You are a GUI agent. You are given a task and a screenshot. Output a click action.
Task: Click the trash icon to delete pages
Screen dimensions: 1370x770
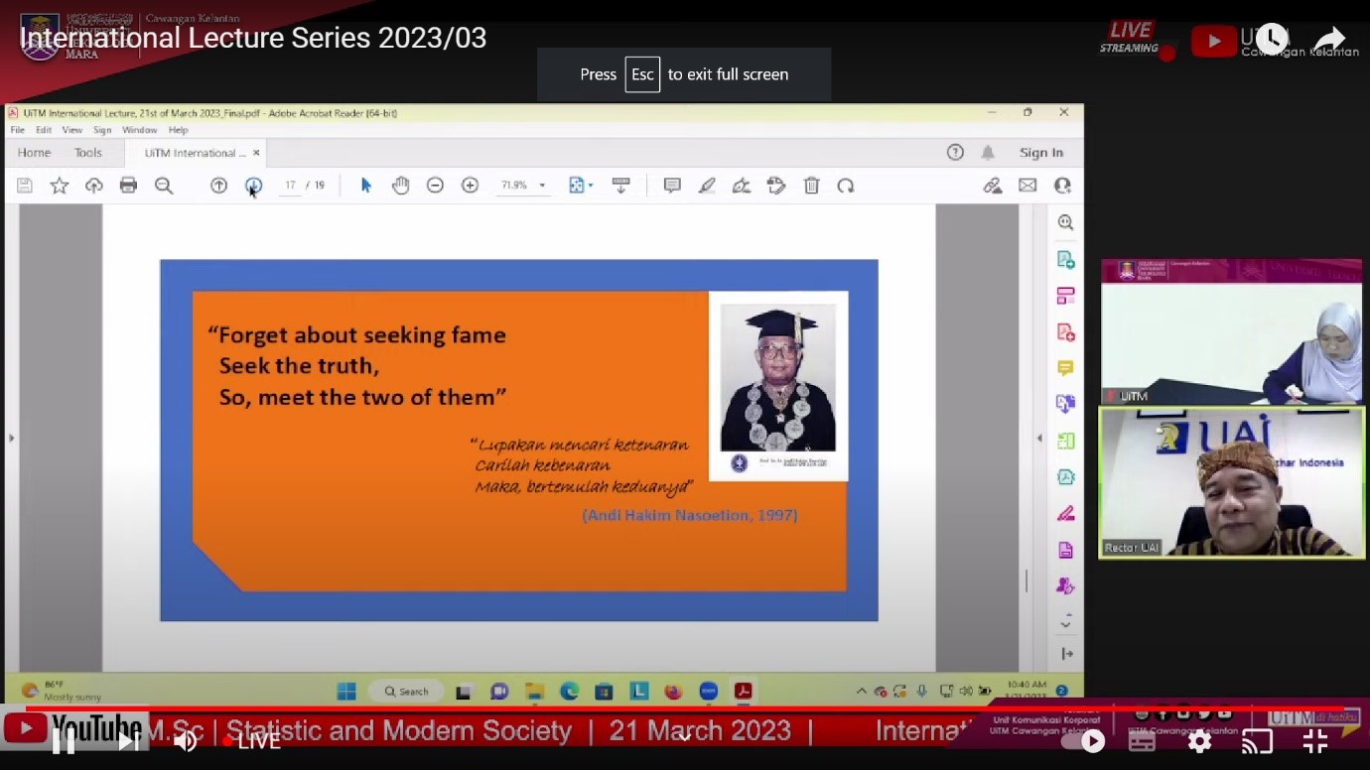coord(811,185)
